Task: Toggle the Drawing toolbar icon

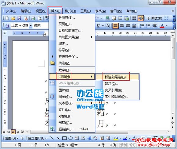Action: pyautogui.click(x=141, y=18)
